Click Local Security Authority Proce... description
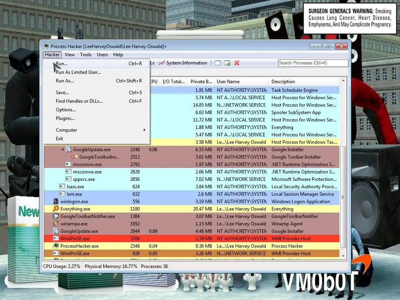This screenshot has width=400, height=300. [x=304, y=186]
